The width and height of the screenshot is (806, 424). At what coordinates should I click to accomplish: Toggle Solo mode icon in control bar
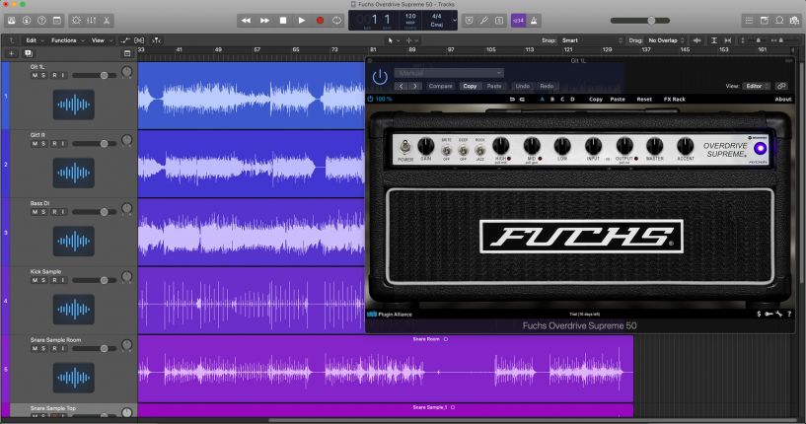[x=499, y=21]
